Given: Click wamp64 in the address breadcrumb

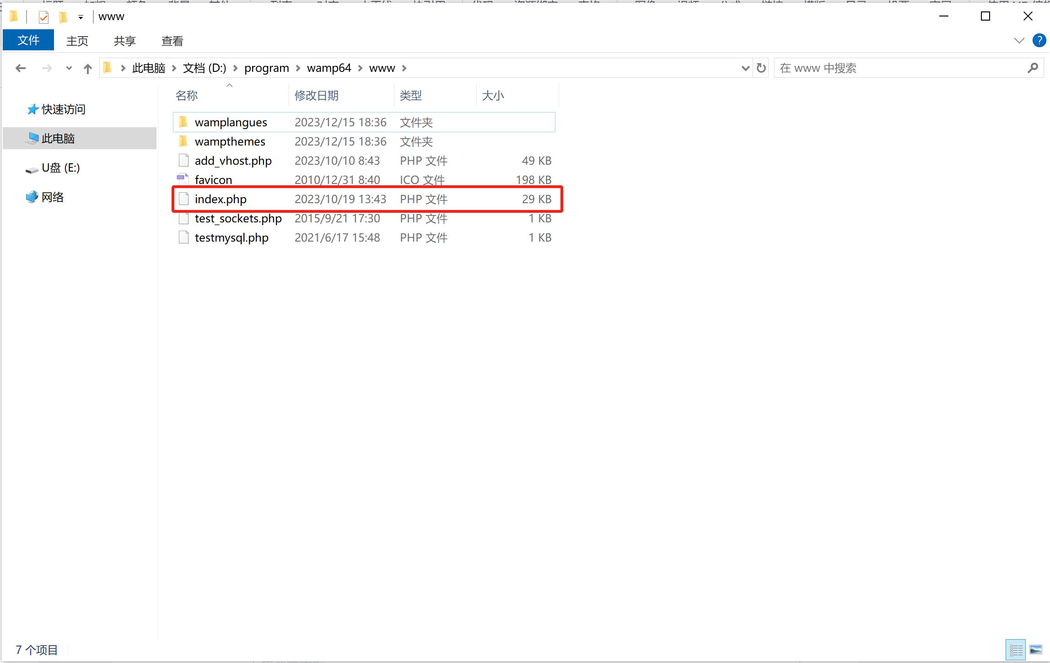Looking at the screenshot, I should tap(329, 68).
